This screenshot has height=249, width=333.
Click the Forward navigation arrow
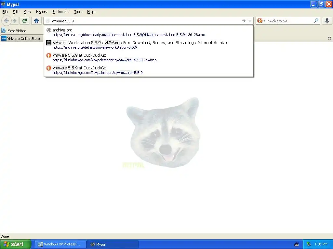[x=15, y=21]
